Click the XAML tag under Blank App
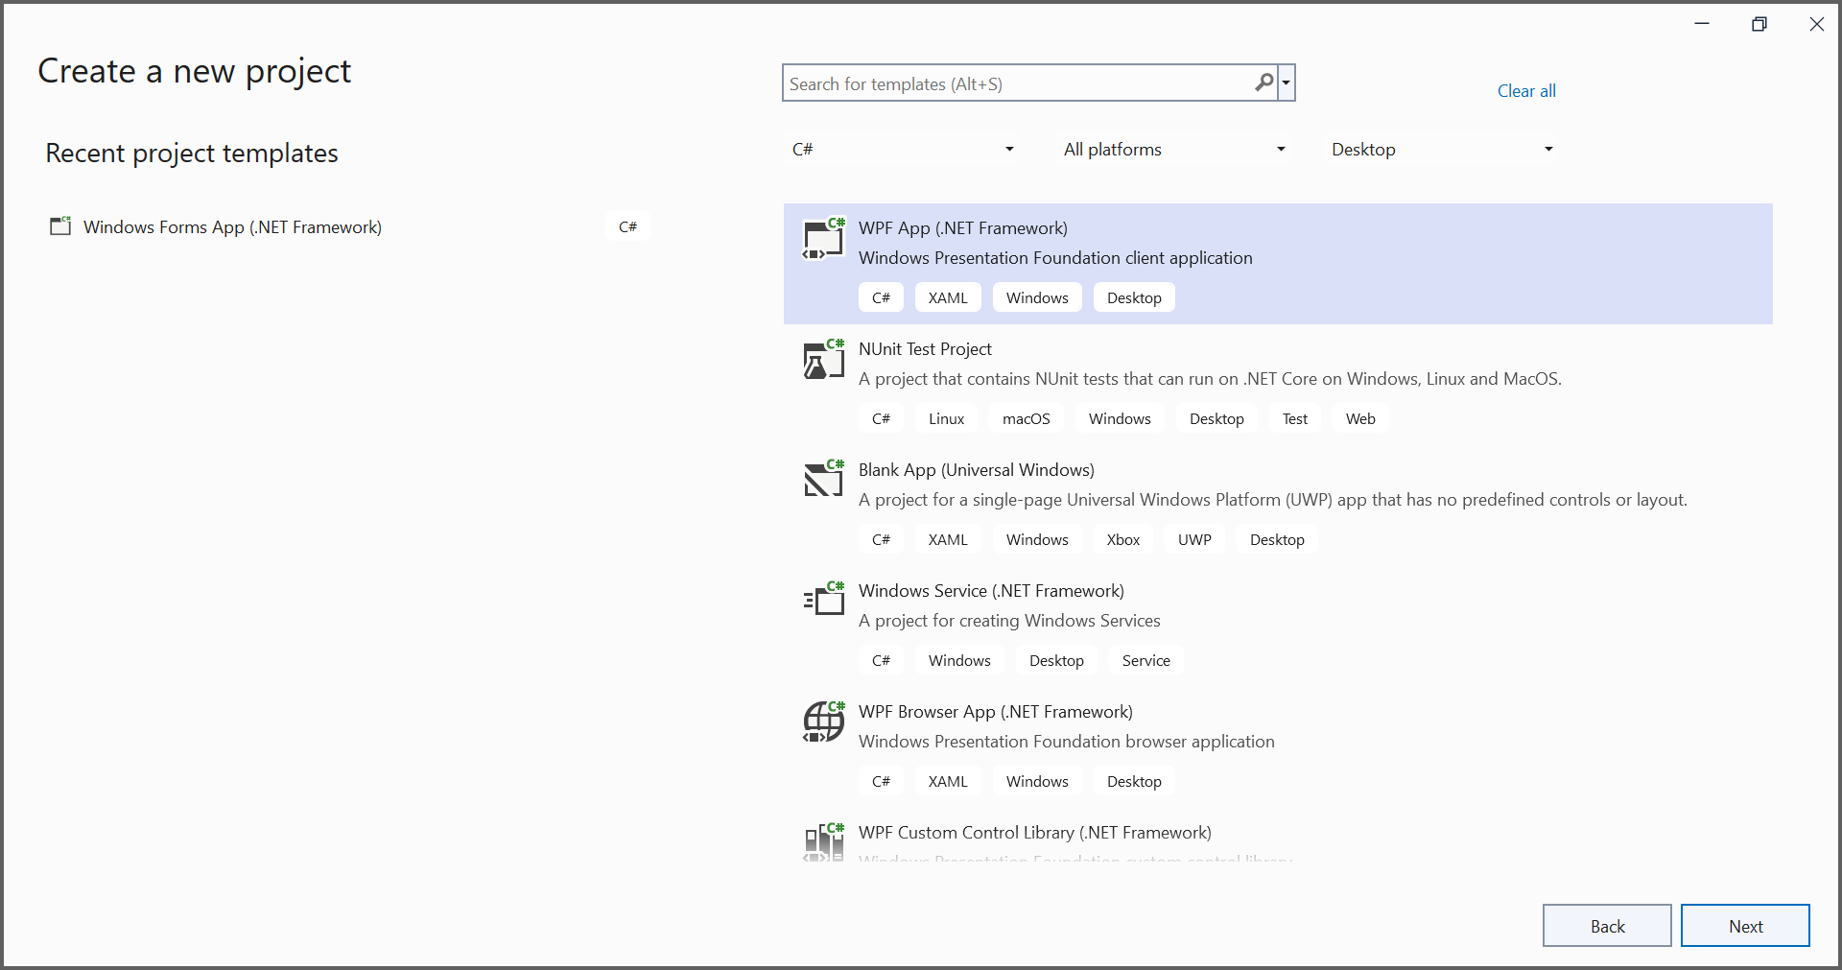The image size is (1842, 970). point(948,540)
